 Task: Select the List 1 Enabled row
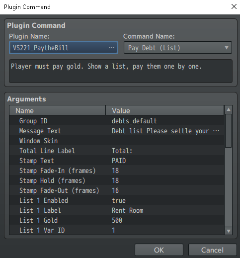pyautogui.click(x=117, y=200)
